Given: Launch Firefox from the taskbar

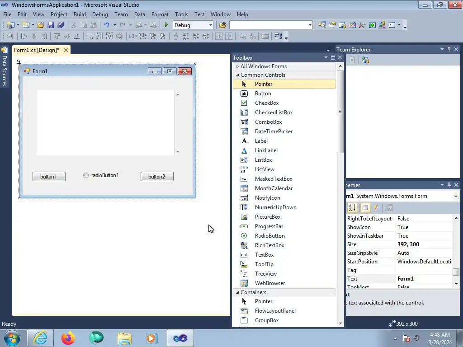Looking at the screenshot, I should click(68, 338).
